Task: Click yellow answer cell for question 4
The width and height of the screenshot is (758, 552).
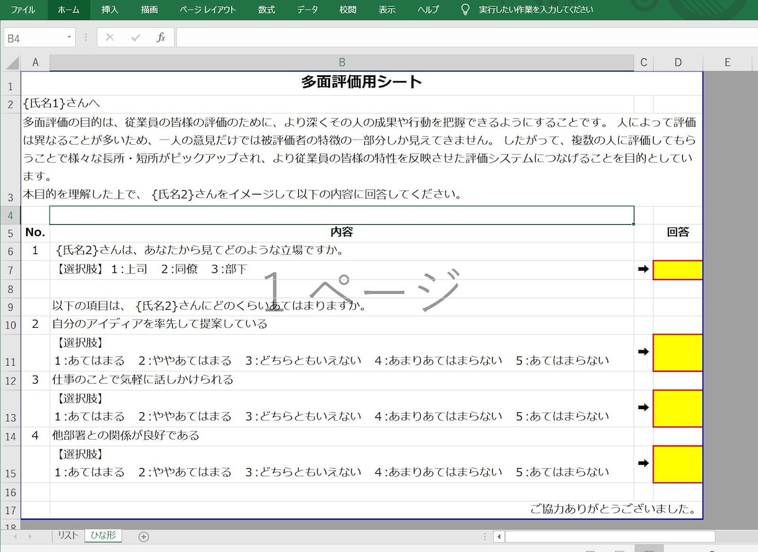Action: click(678, 464)
